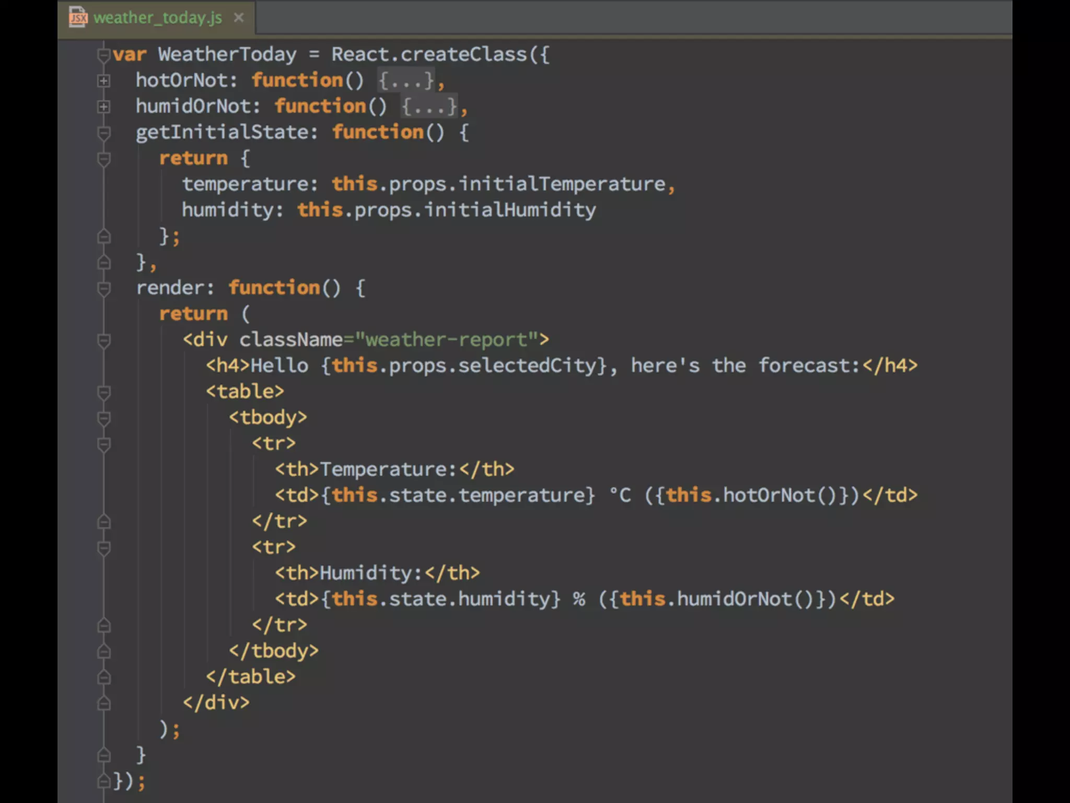1070x803 pixels.
Task: Click the fold end marker beside closing div
Action: pyautogui.click(x=104, y=704)
